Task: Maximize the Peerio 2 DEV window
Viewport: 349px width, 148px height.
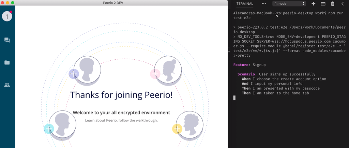Action: [13, 3]
